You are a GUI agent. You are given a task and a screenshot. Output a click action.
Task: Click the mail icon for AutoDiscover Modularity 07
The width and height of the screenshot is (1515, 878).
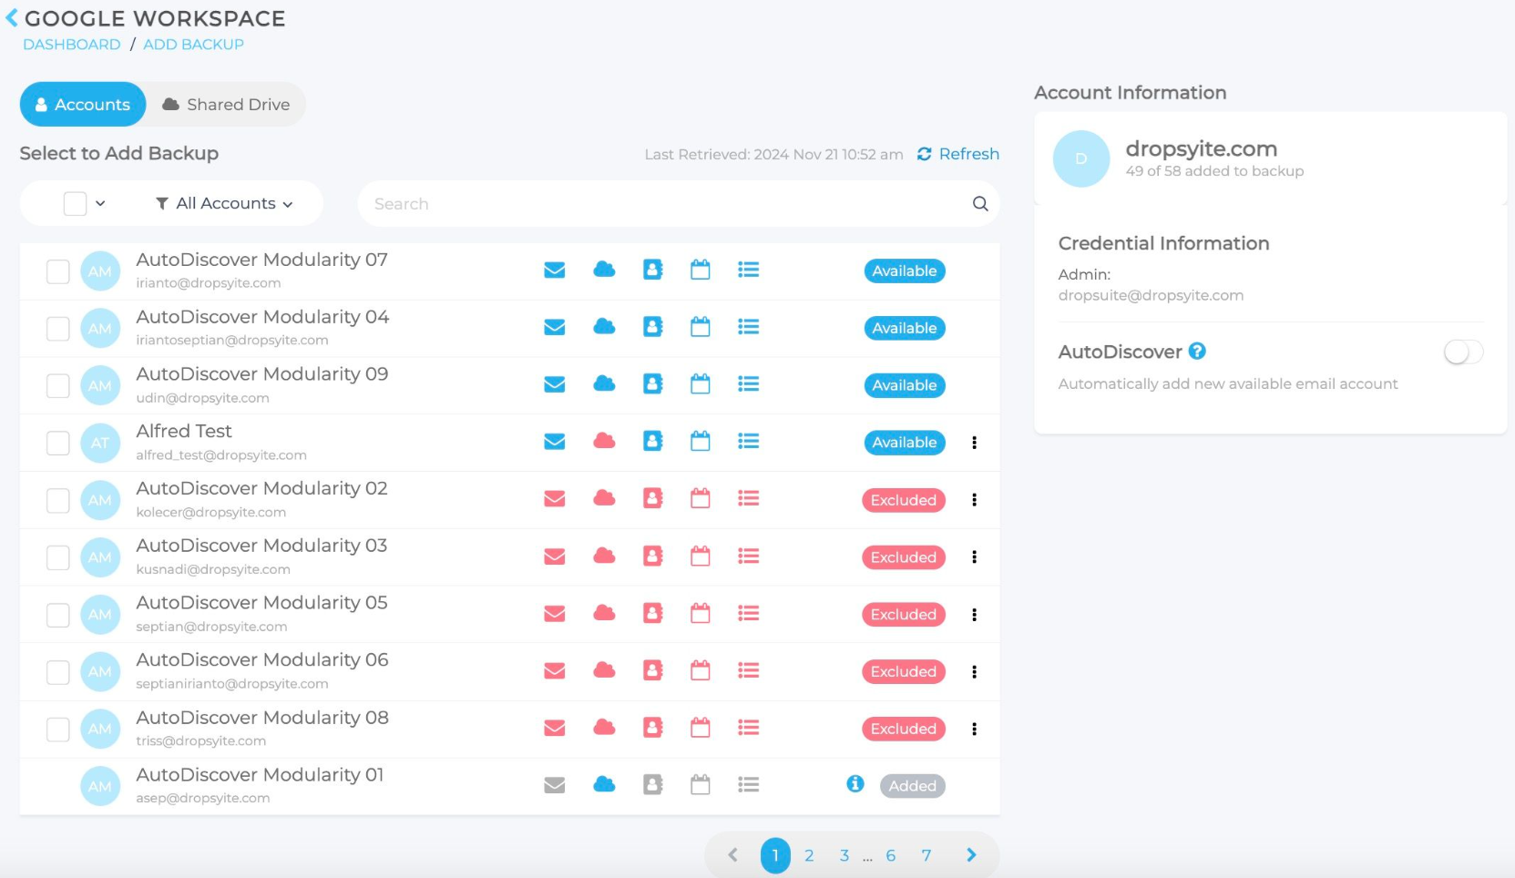(554, 271)
